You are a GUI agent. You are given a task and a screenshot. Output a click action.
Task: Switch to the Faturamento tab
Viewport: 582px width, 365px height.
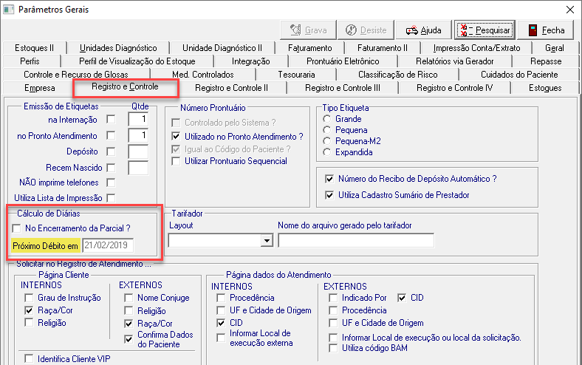coord(310,48)
